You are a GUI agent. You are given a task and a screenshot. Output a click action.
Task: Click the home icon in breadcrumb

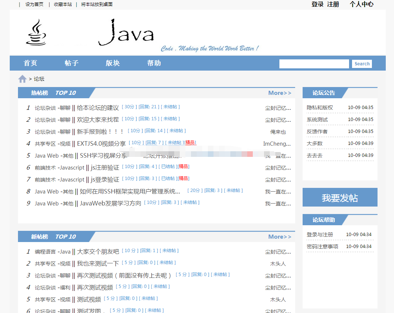click(x=22, y=79)
